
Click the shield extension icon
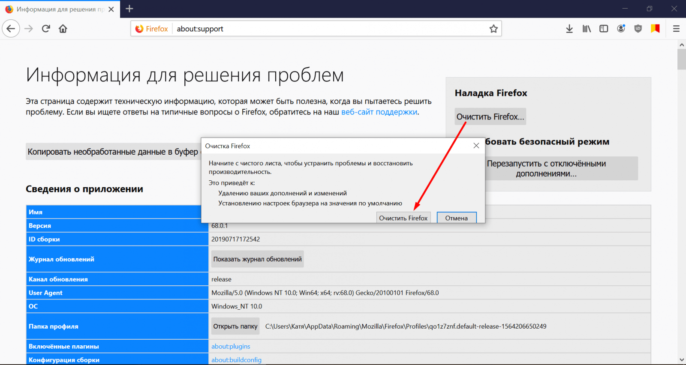(x=638, y=29)
